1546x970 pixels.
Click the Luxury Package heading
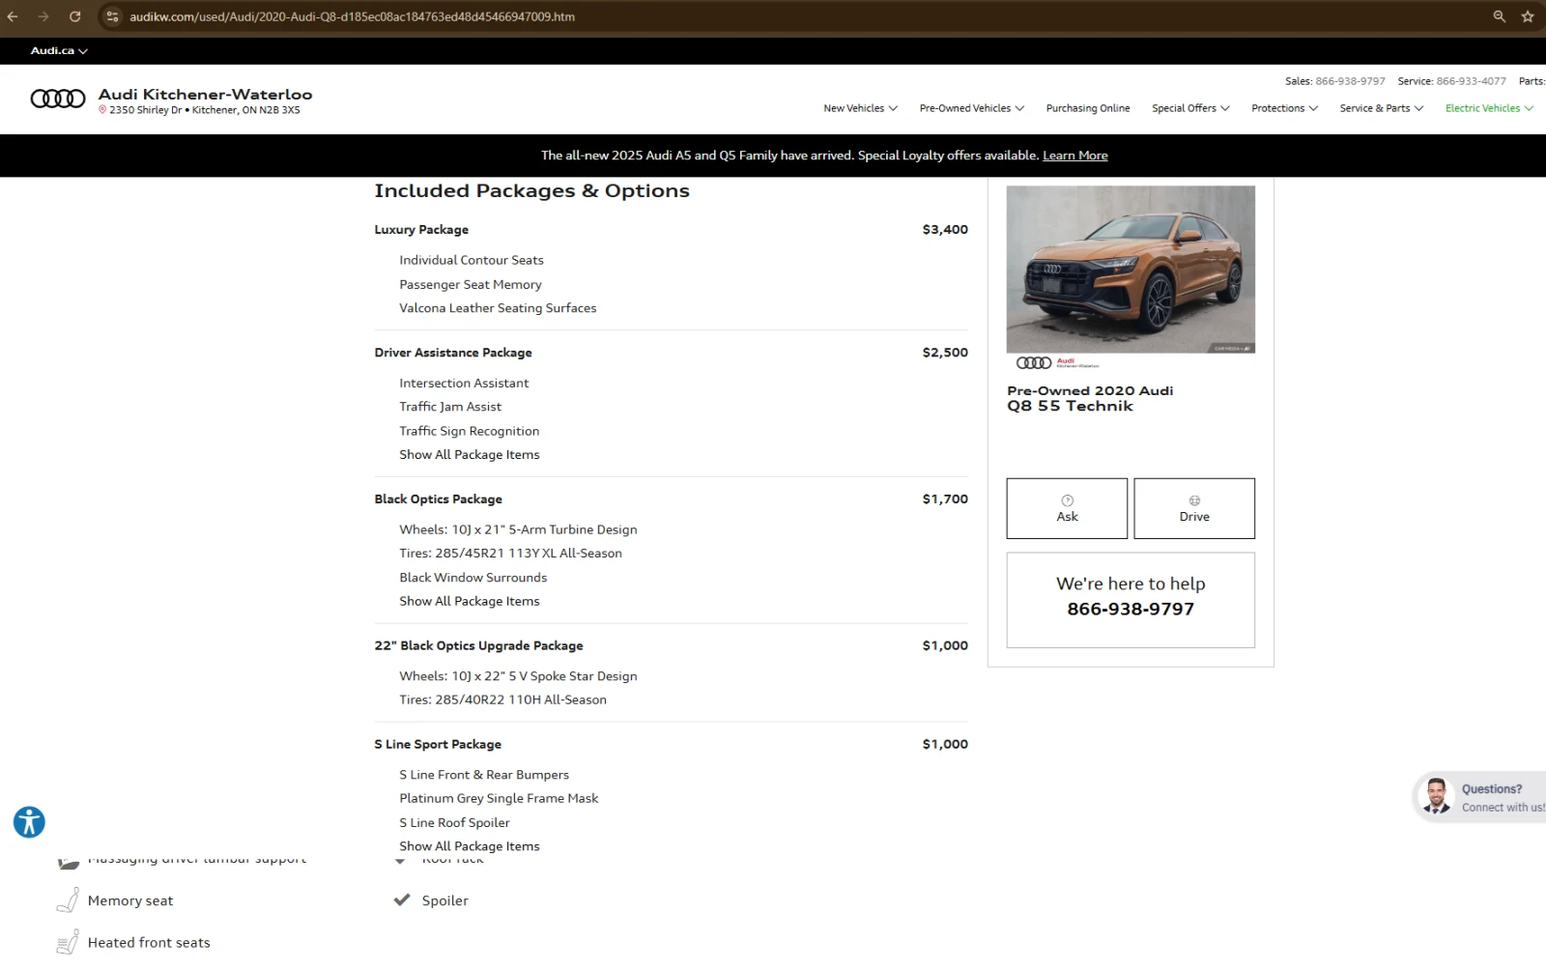[421, 230]
